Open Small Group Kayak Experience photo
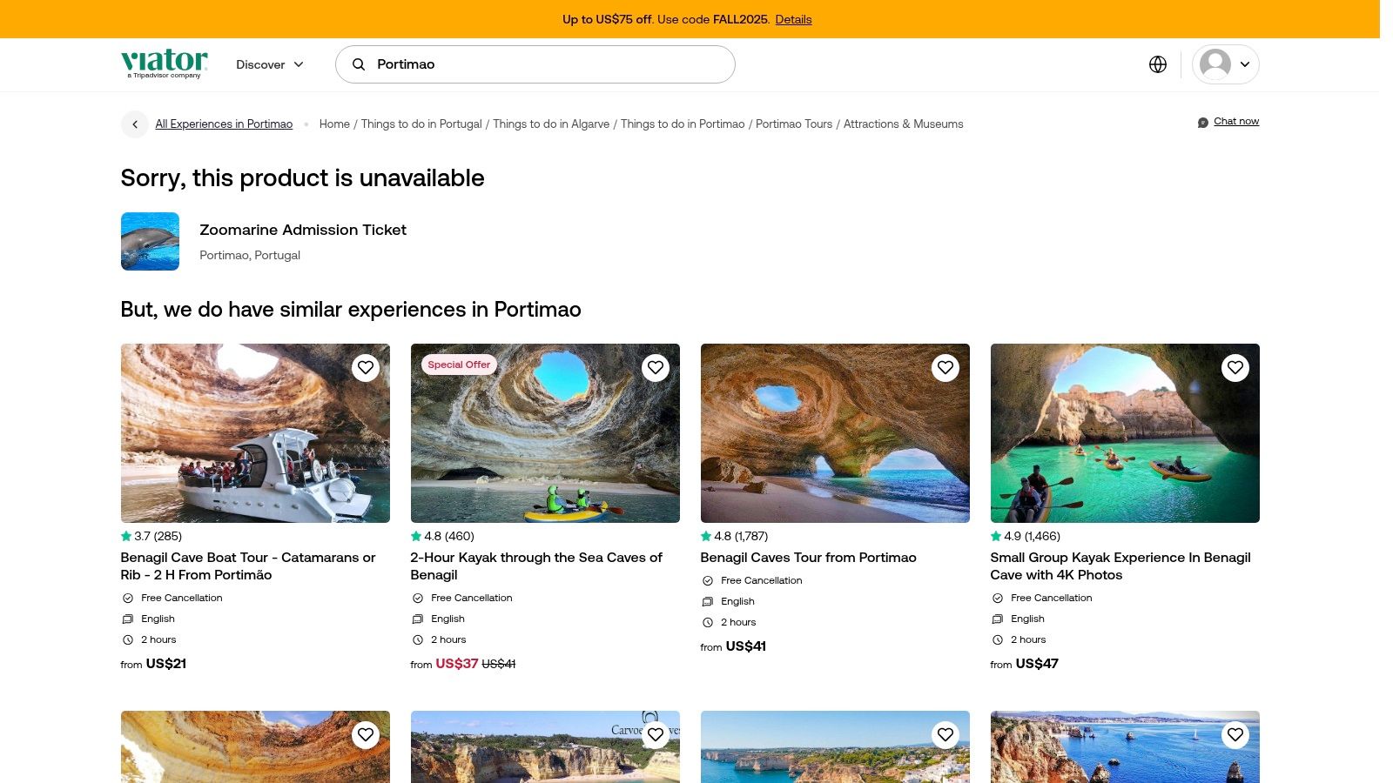 (1125, 433)
